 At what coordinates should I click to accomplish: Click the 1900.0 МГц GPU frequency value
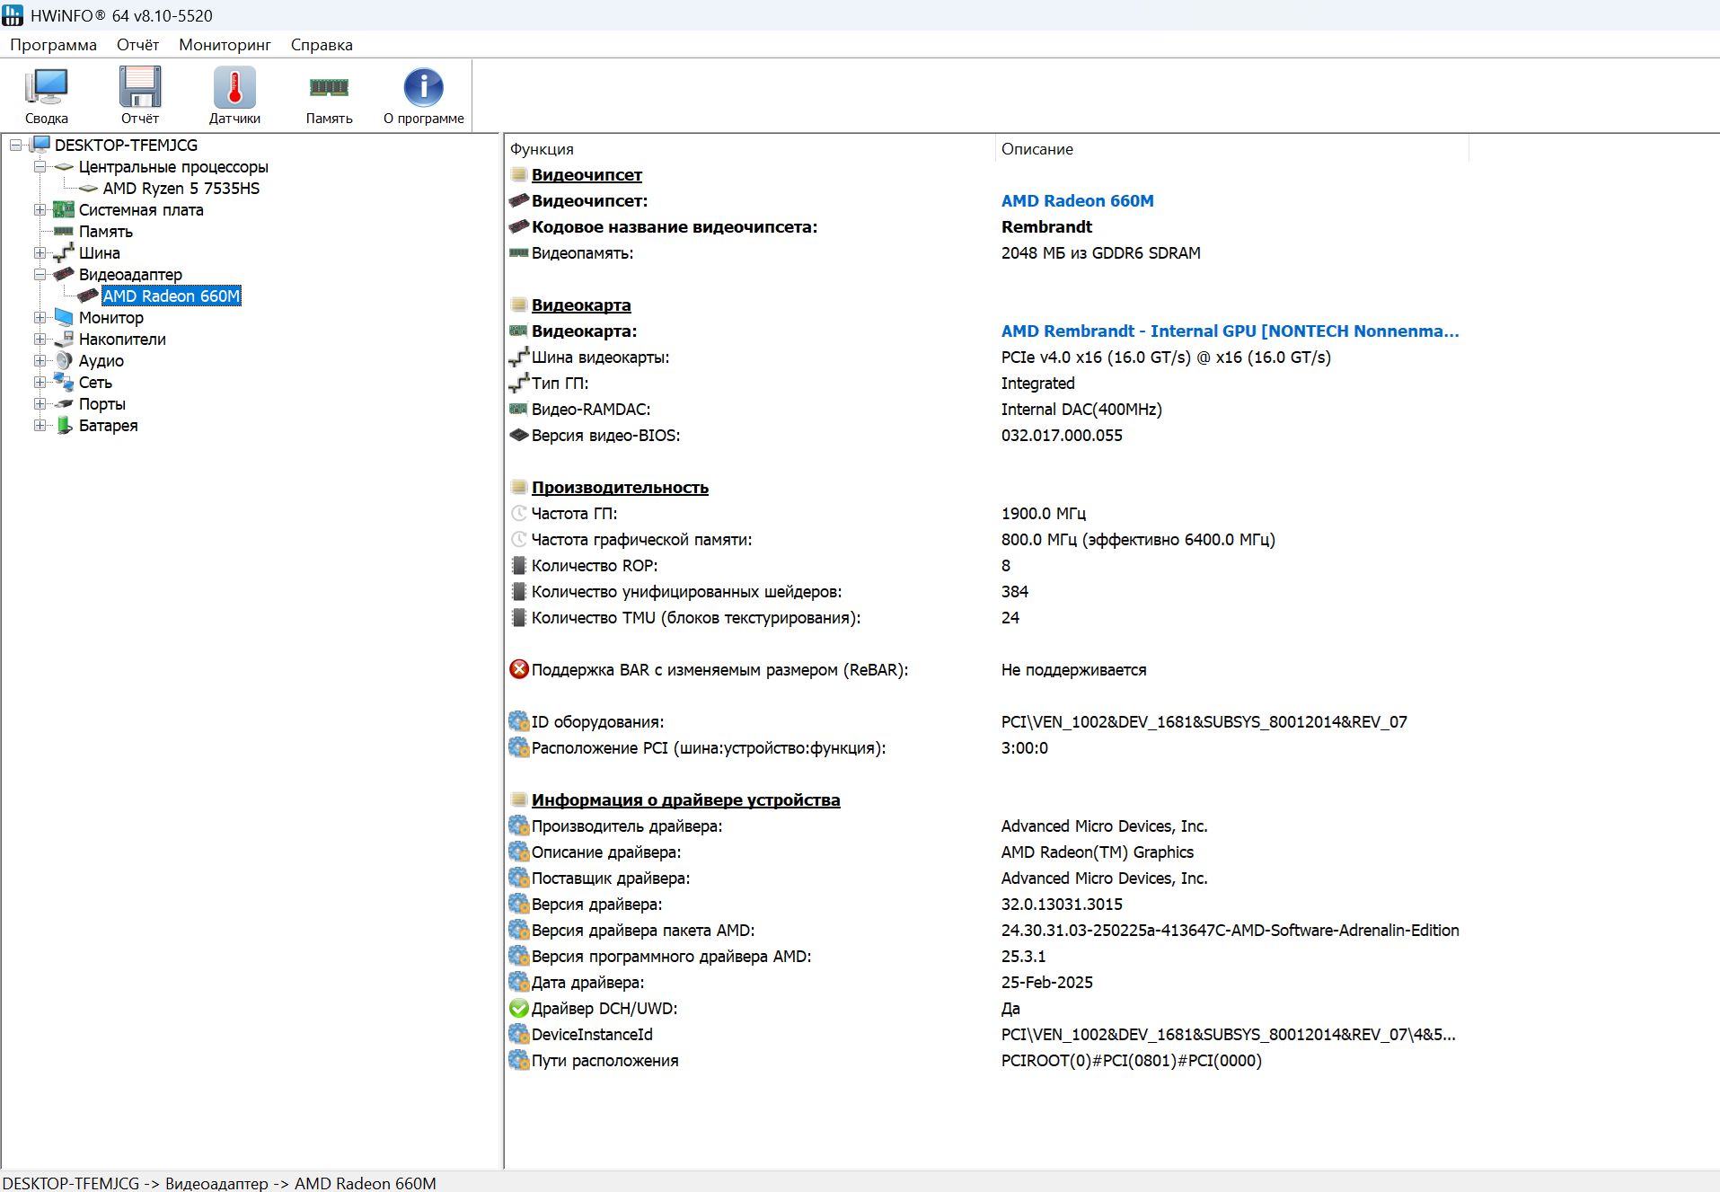coord(1044,513)
